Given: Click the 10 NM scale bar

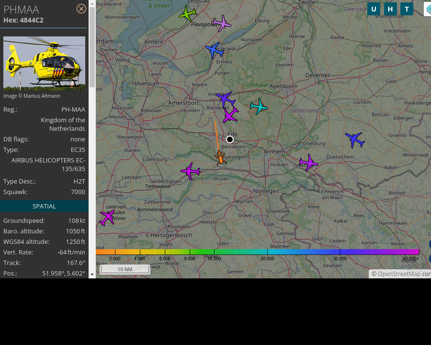Looking at the screenshot, I should (125, 269).
